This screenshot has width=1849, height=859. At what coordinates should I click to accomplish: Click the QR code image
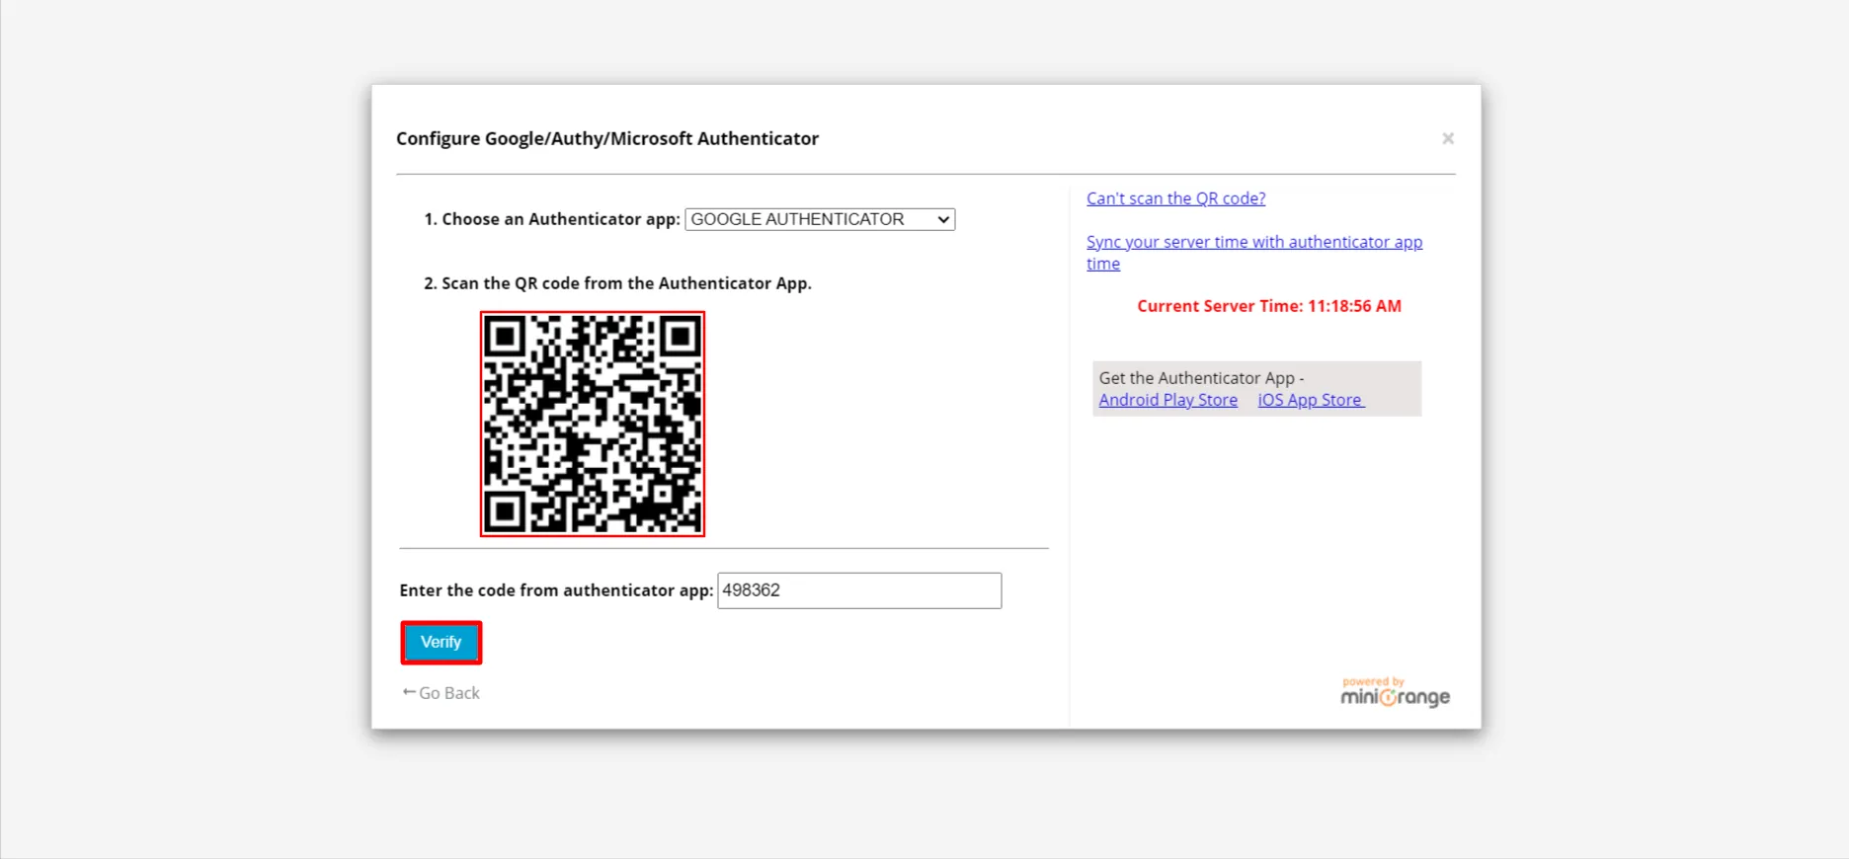click(593, 425)
